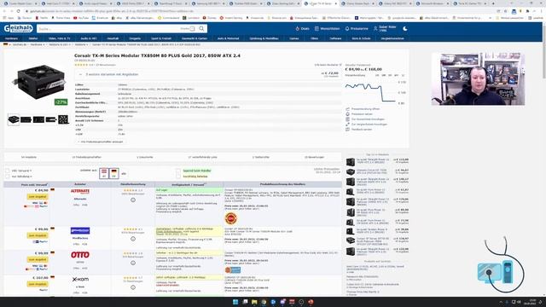Click info circle under Mindfactory rating
The height and width of the screenshot is (307, 546).
tap(133, 239)
